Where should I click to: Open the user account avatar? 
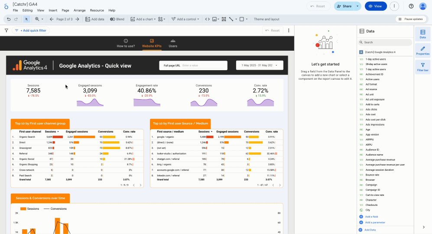click(422, 6)
